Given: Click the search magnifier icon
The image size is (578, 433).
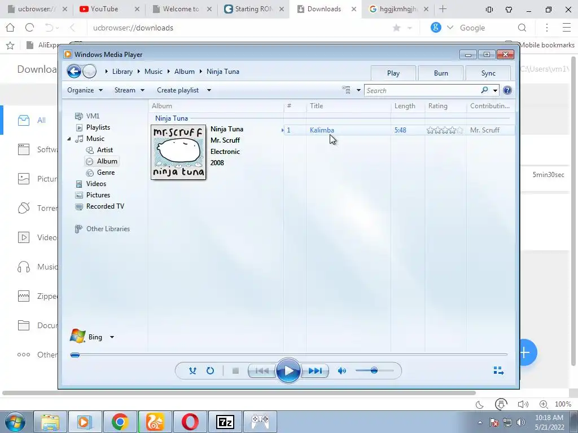Looking at the screenshot, I should click(484, 90).
